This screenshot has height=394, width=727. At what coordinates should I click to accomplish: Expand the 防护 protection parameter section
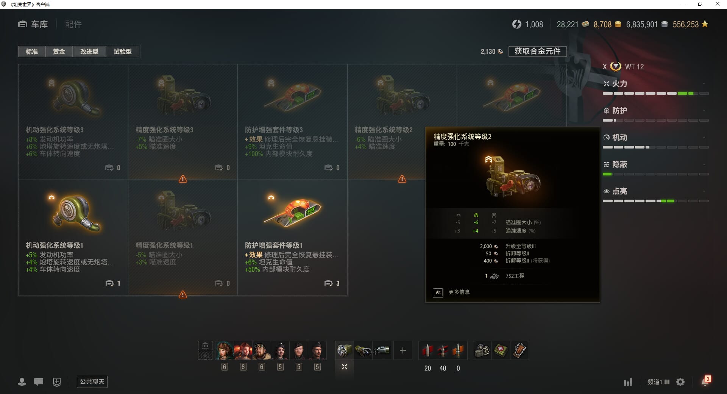tap(655, 111)
